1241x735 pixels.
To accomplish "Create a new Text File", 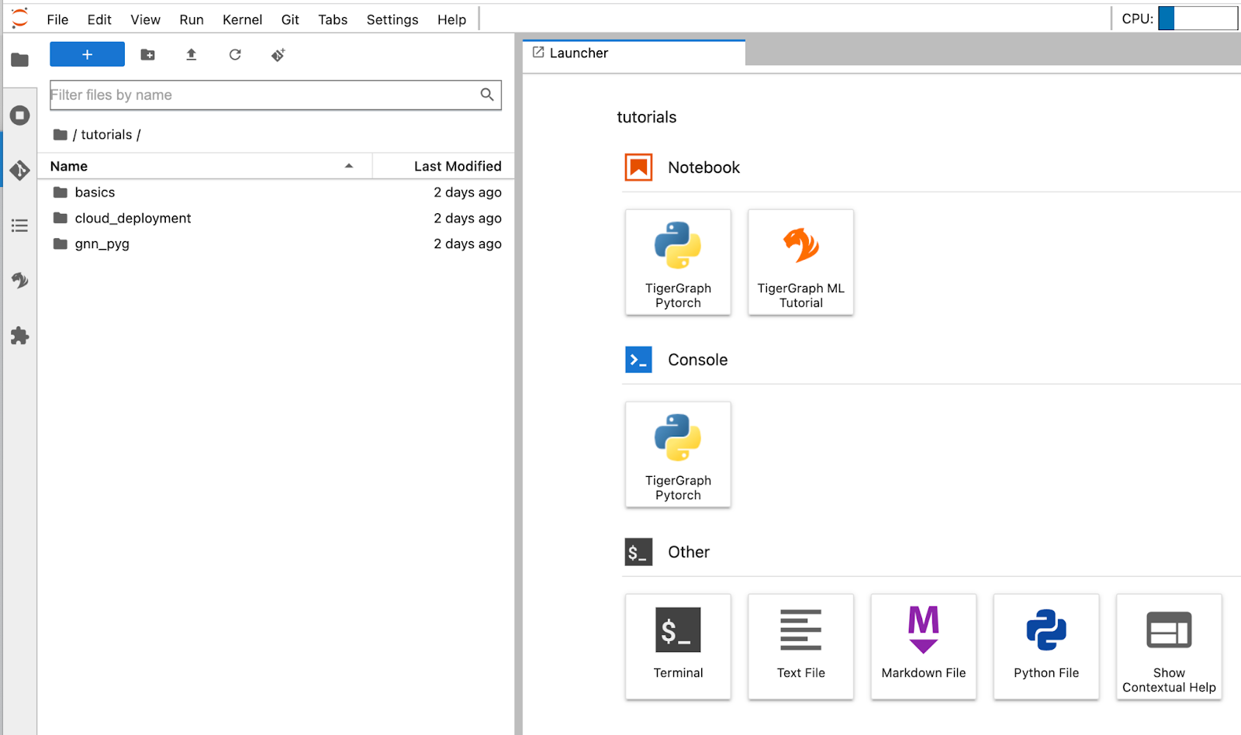I will (800, 647).
